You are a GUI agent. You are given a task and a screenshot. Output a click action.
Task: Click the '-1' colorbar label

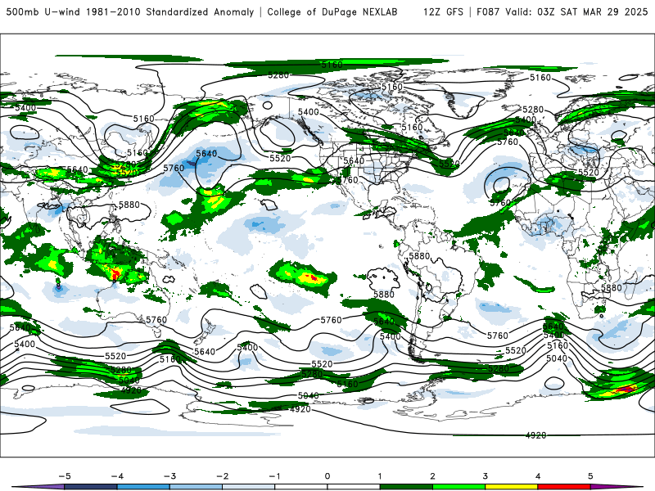(x=274, y=476)
